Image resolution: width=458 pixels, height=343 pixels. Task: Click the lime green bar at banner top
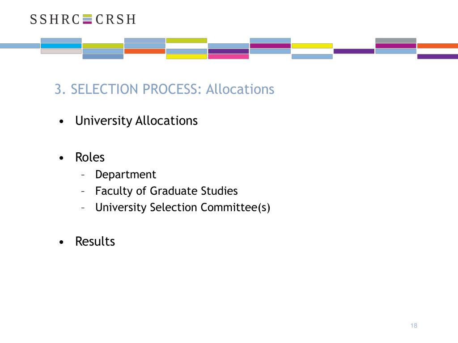pos(187,41)
